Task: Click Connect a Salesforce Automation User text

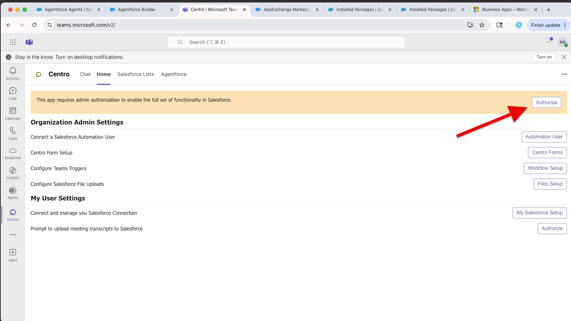Action: [73, 137]
